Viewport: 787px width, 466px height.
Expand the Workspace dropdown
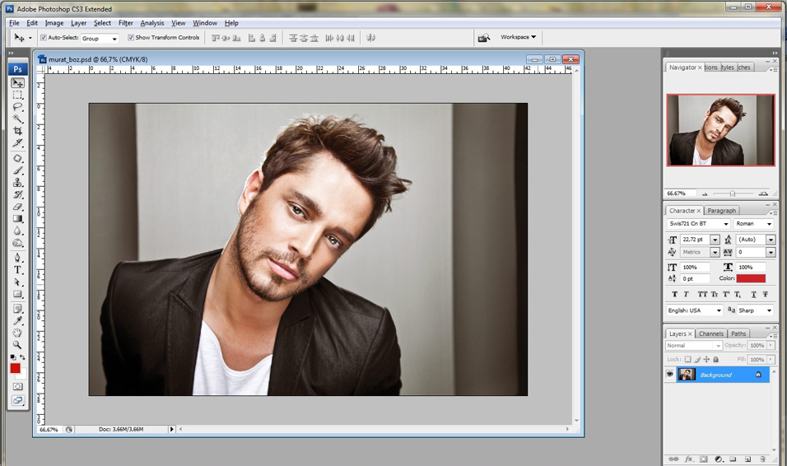coord(518,37)
